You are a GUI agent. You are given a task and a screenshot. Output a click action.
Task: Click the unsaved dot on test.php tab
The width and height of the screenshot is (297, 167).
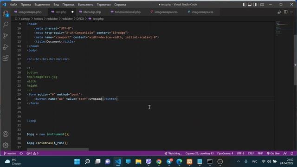click(72, 12)
